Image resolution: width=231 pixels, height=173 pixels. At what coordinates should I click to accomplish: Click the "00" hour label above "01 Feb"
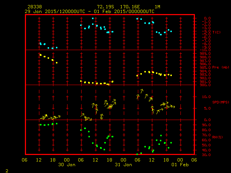point(180,160)
